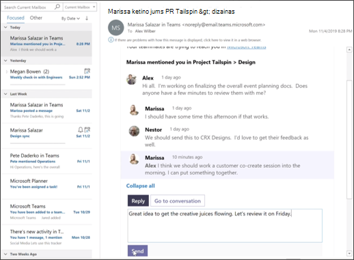
Task: Click the Collapse all link
Action: tap(141, 186)
